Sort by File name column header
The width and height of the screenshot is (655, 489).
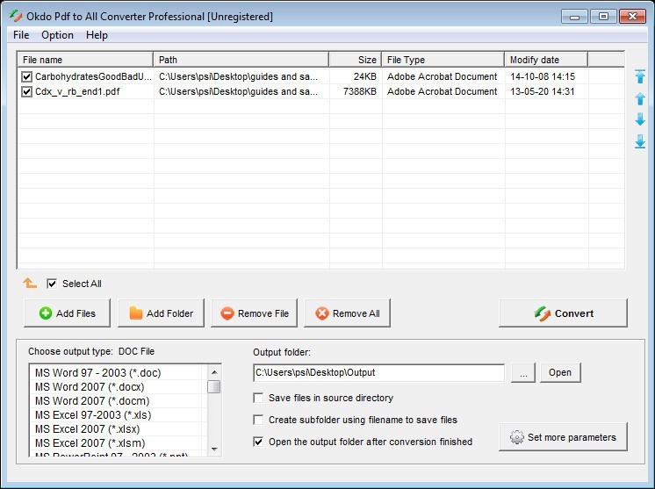pyautogui.click(x=85, y=60)
